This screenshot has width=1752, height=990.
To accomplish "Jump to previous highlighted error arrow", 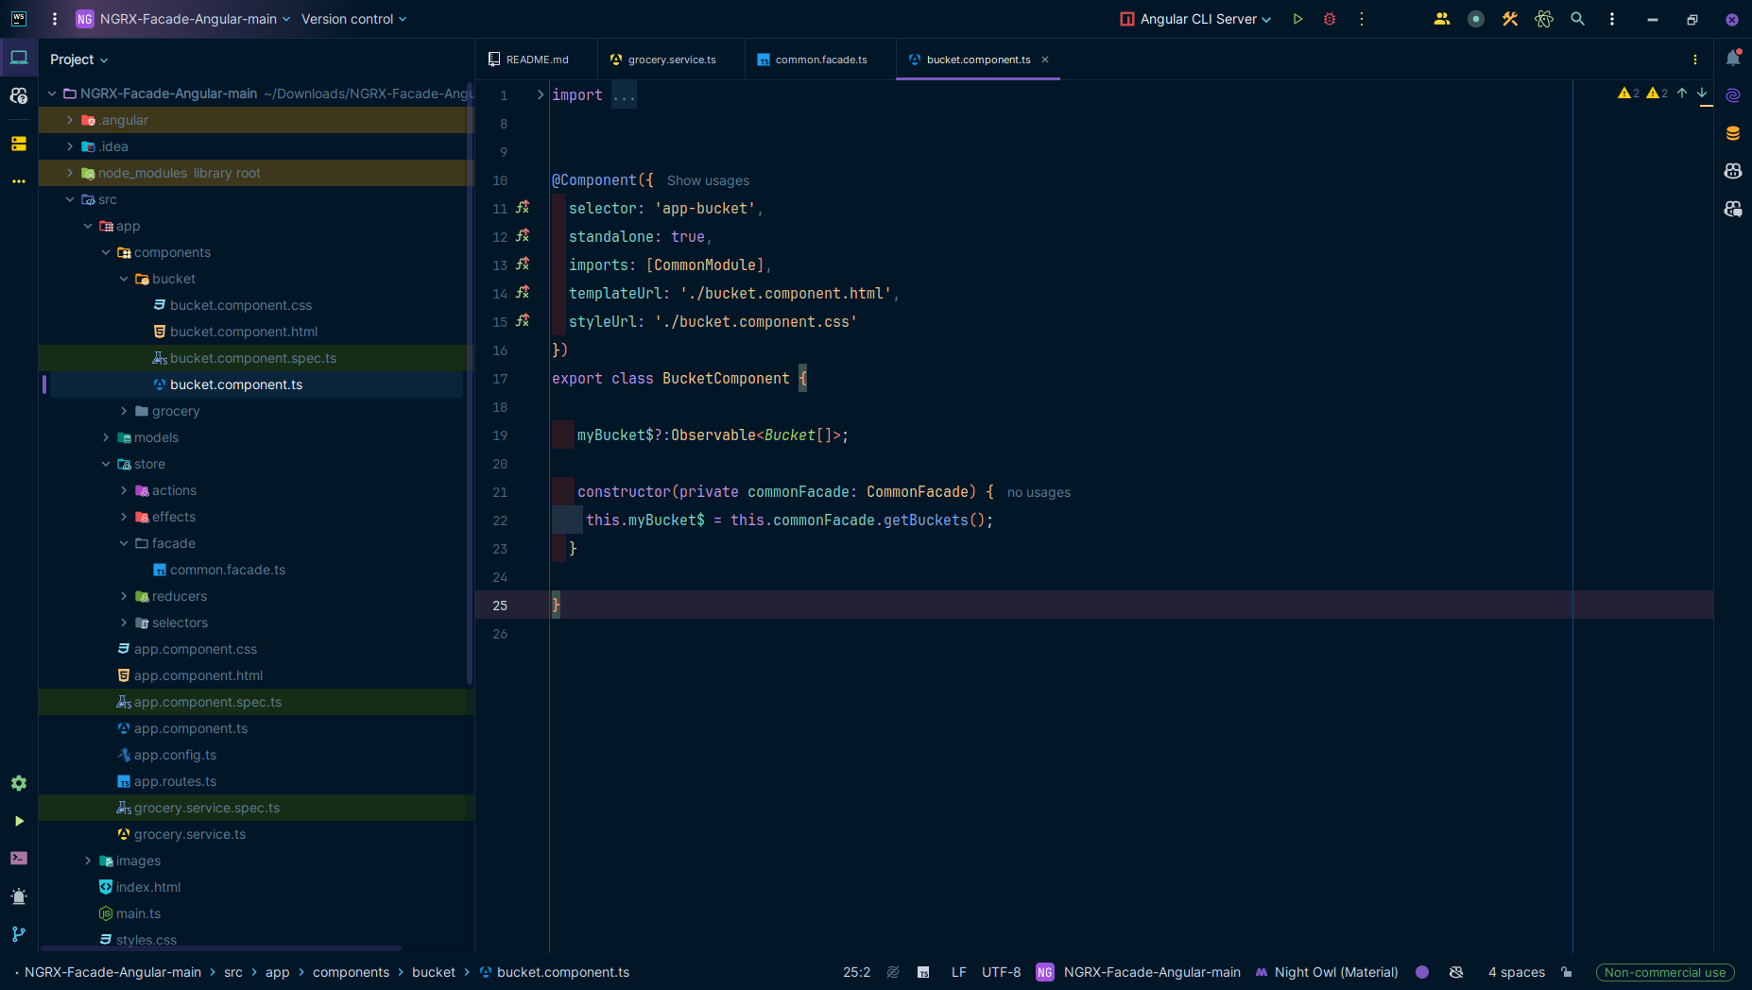I will pos(1682,93).
